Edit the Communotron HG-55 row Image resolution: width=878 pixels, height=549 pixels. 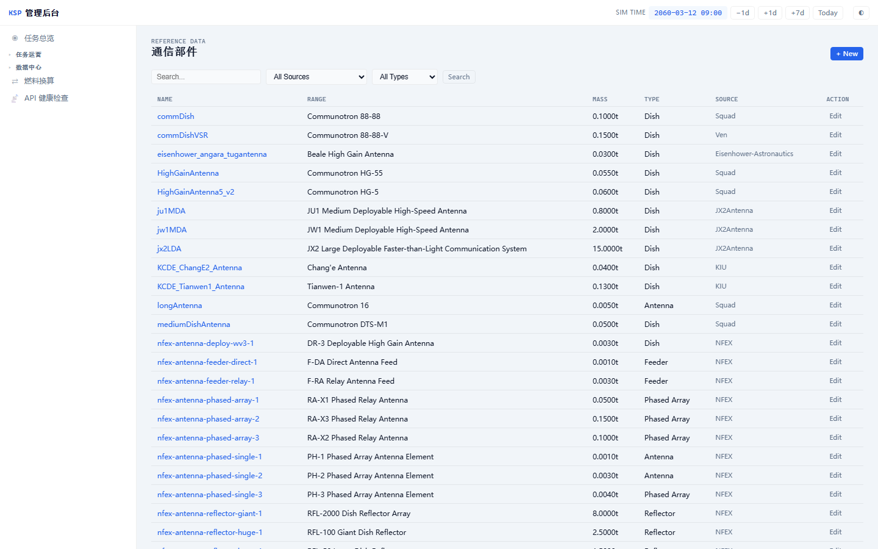pos(835,173)
